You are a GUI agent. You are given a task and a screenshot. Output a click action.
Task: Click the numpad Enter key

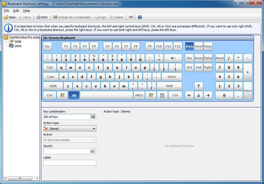[248, 91]
